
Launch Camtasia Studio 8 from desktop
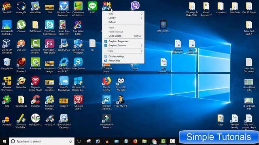[x=36, y=46]
